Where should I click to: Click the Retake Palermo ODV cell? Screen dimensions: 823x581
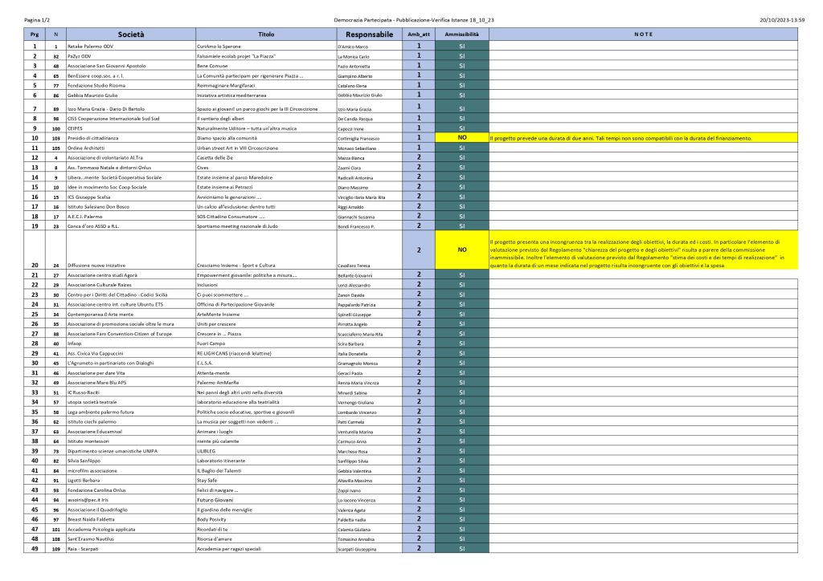[90, 47]
